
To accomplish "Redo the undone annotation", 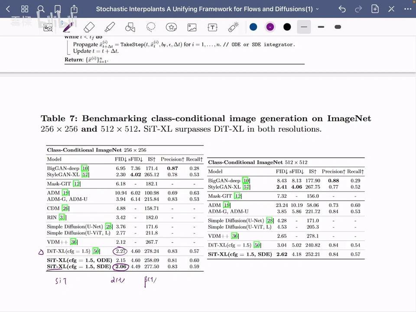I will pos(358,9).
